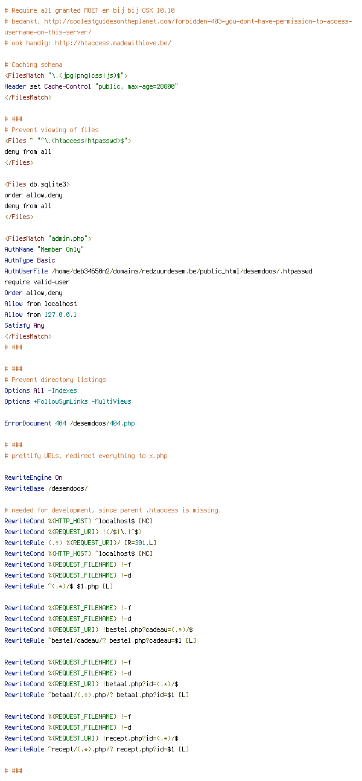The height and width of the screenshot is (781, 362).
Task: Click the 'max-age=28800' value
Action: 151,86
